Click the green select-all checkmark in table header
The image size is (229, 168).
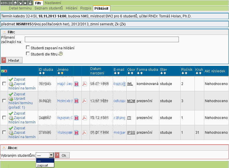point(3,71)
